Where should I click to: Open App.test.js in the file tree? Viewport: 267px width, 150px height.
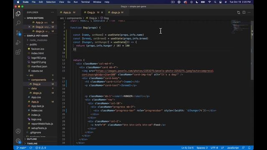(x=38, y=106)
